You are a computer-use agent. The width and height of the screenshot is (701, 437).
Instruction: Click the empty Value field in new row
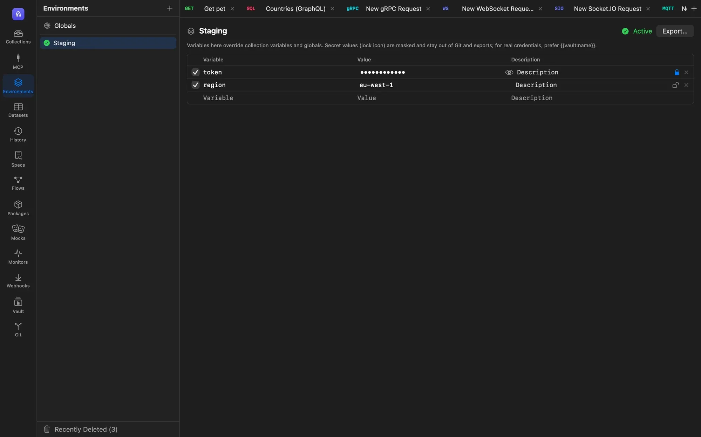(x=432, y=98)
